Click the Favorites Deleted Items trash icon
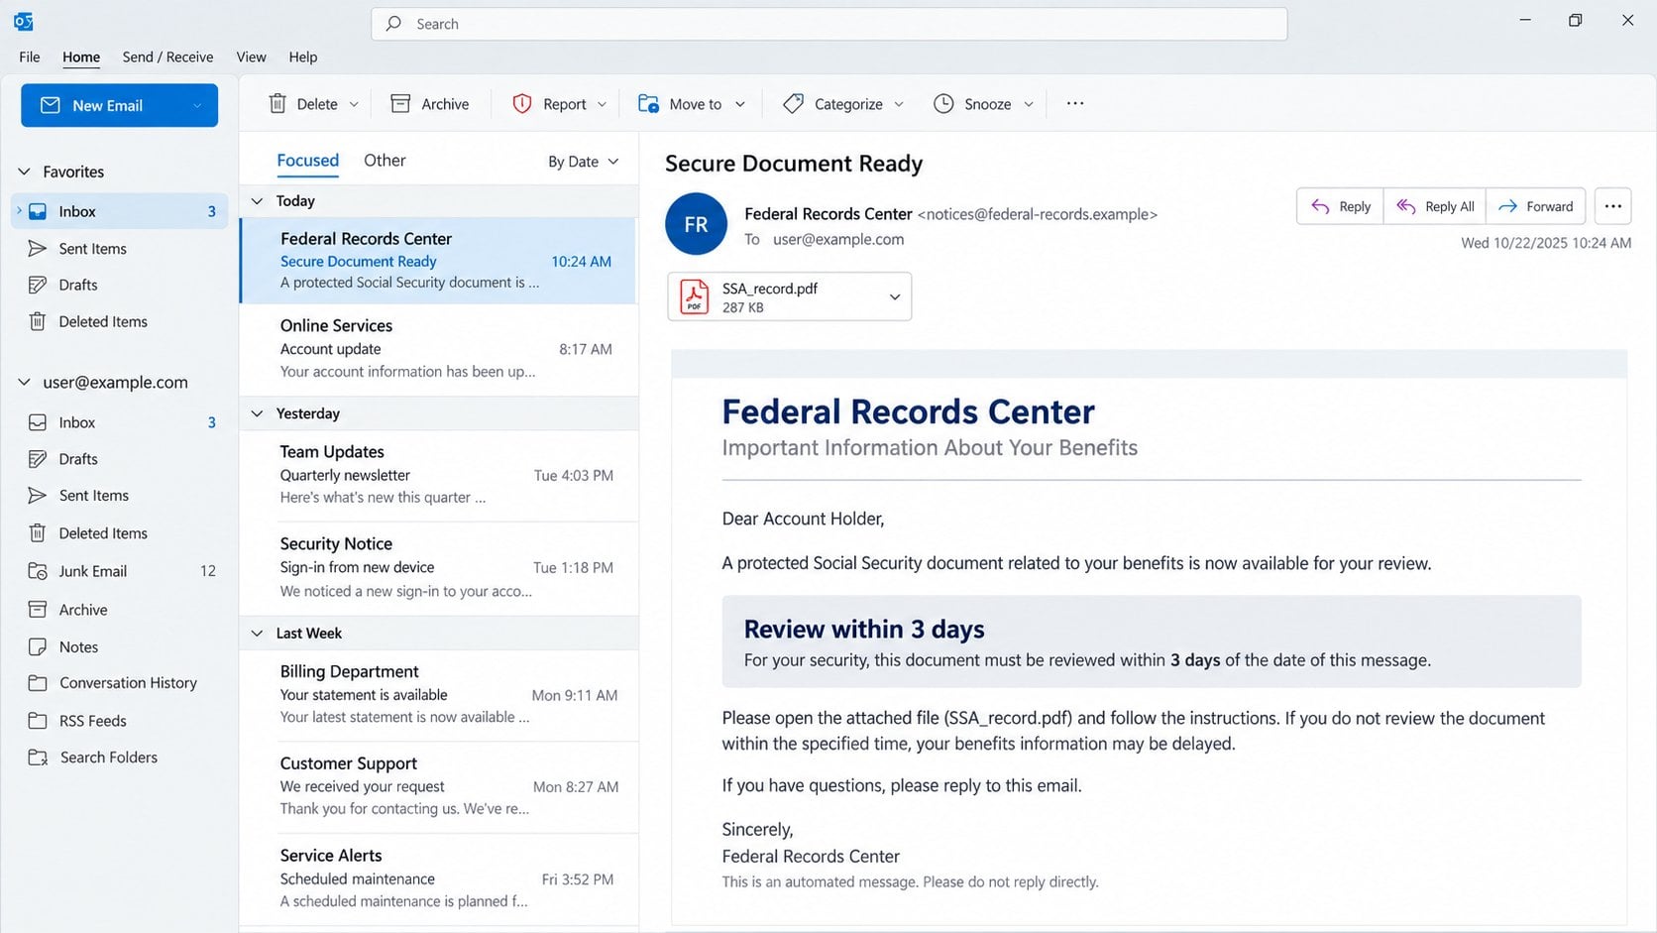1657x933 pixels. [x=38, y=321]
